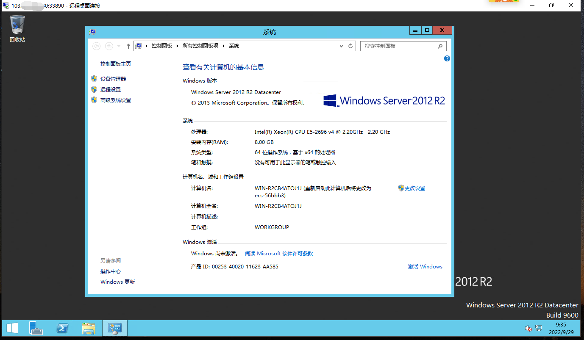Open 操作中心 (Action Center) link
Viewport: 584px width, 340px height.
tap(111, 271)
